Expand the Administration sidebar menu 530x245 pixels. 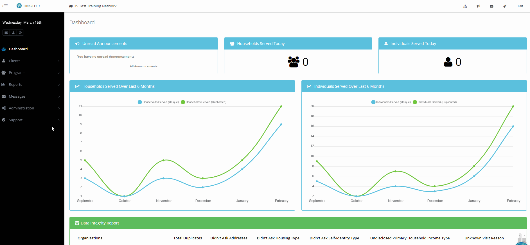coord(21,108)
